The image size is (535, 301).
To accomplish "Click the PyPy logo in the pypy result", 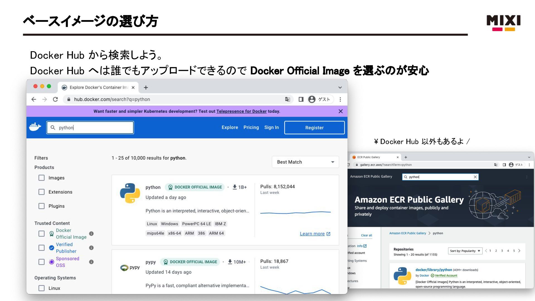I will click(130, 268).
